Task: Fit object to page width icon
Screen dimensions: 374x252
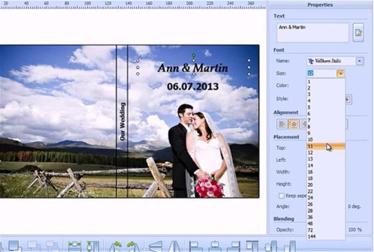Action: click(x=75, y=246)
